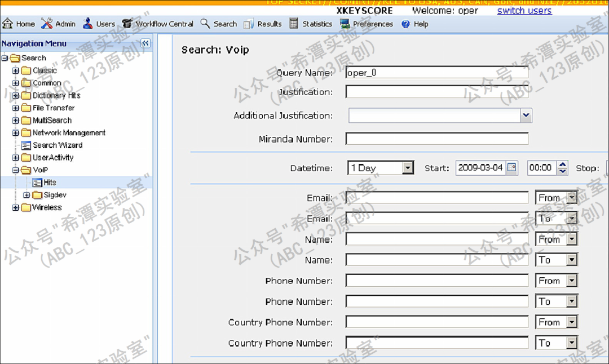Open second Email To direction dropdown
609x364 pixels.
click(x=572, y=219)
